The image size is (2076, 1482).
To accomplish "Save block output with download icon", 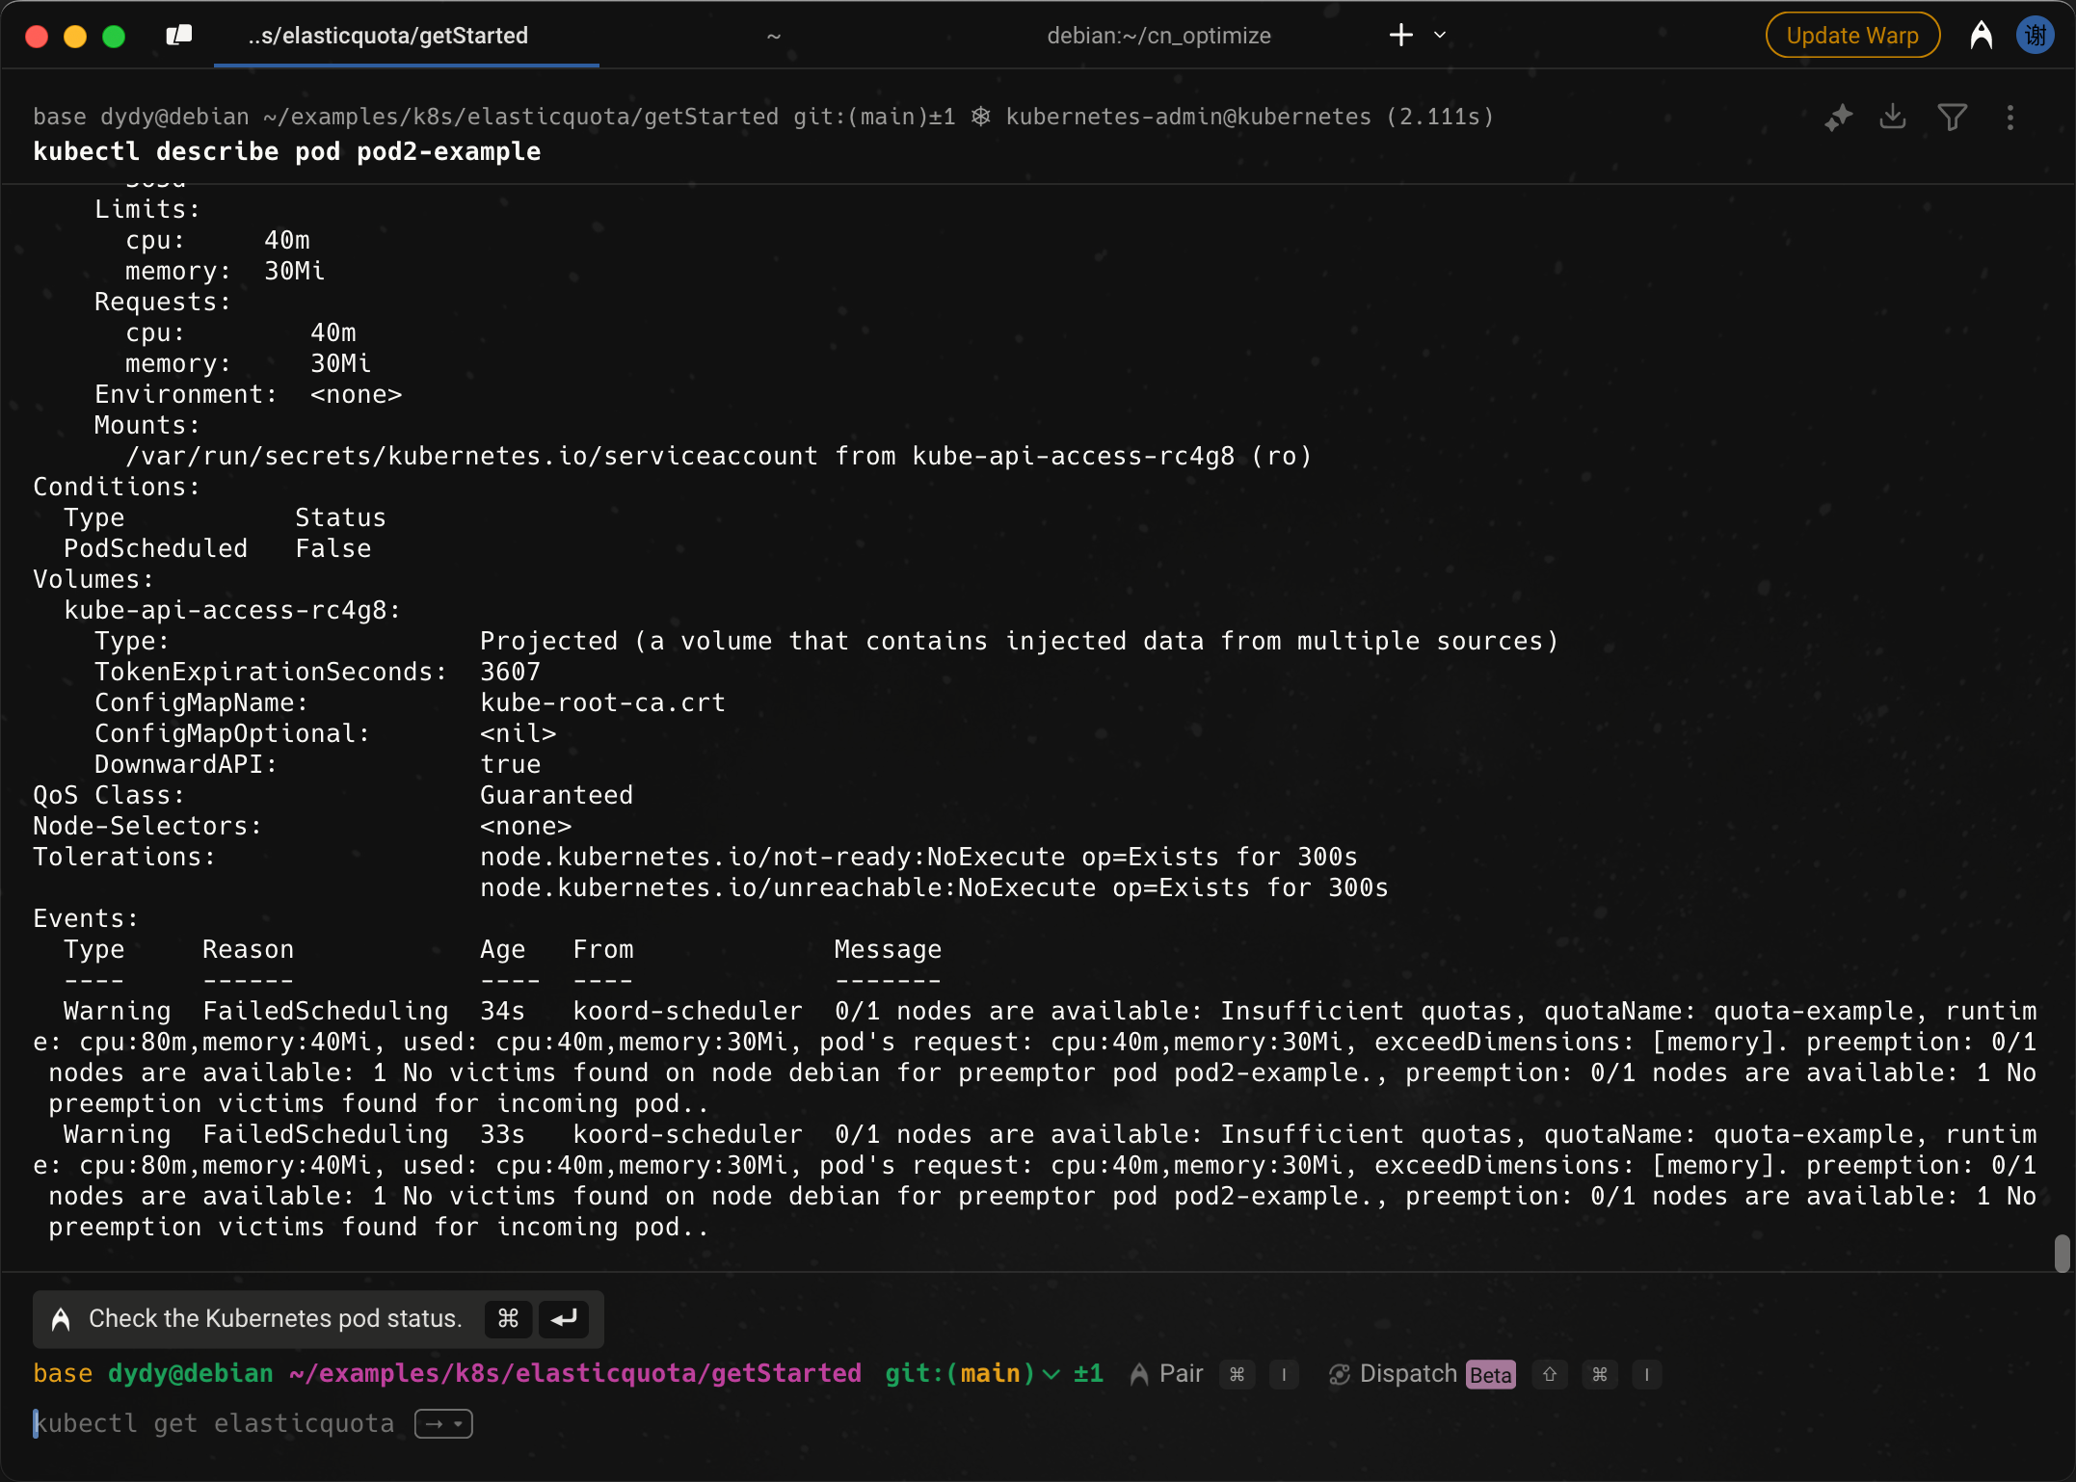I will point(1893,118).
